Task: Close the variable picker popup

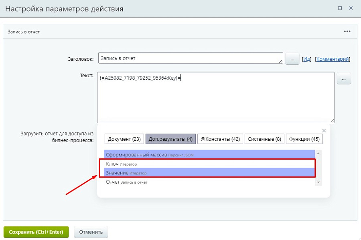Action: 324,130
